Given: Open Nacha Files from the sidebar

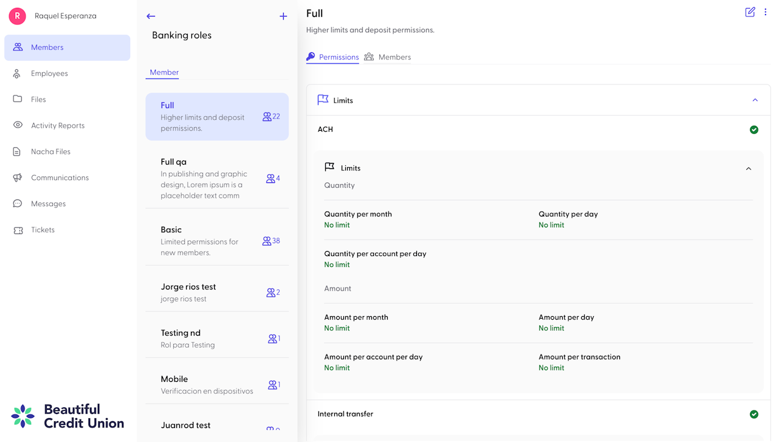Looking at the screenshot, I should [x=50, y=151].
